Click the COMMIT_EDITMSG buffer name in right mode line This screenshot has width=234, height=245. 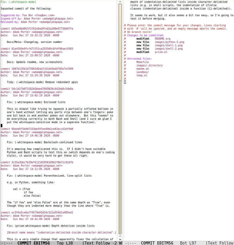coord(157,243)
